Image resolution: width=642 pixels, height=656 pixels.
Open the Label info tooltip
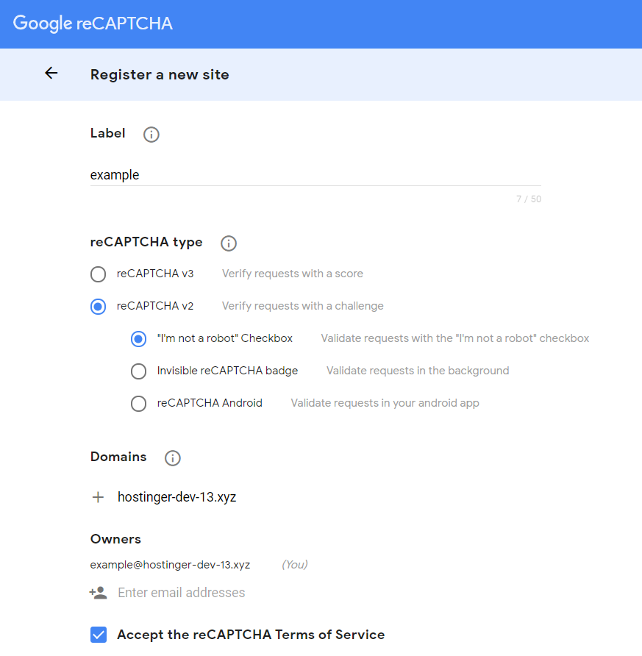click(151, 135)
